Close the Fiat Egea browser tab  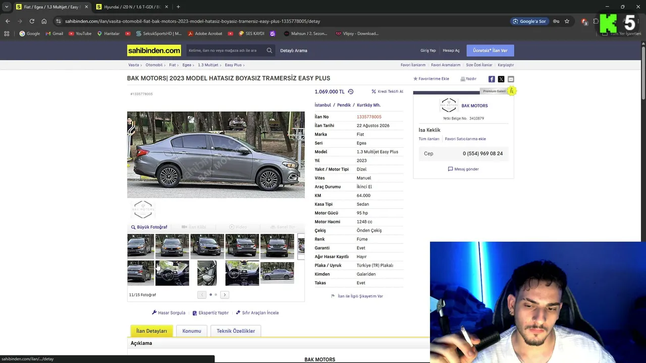pos(86,7)
